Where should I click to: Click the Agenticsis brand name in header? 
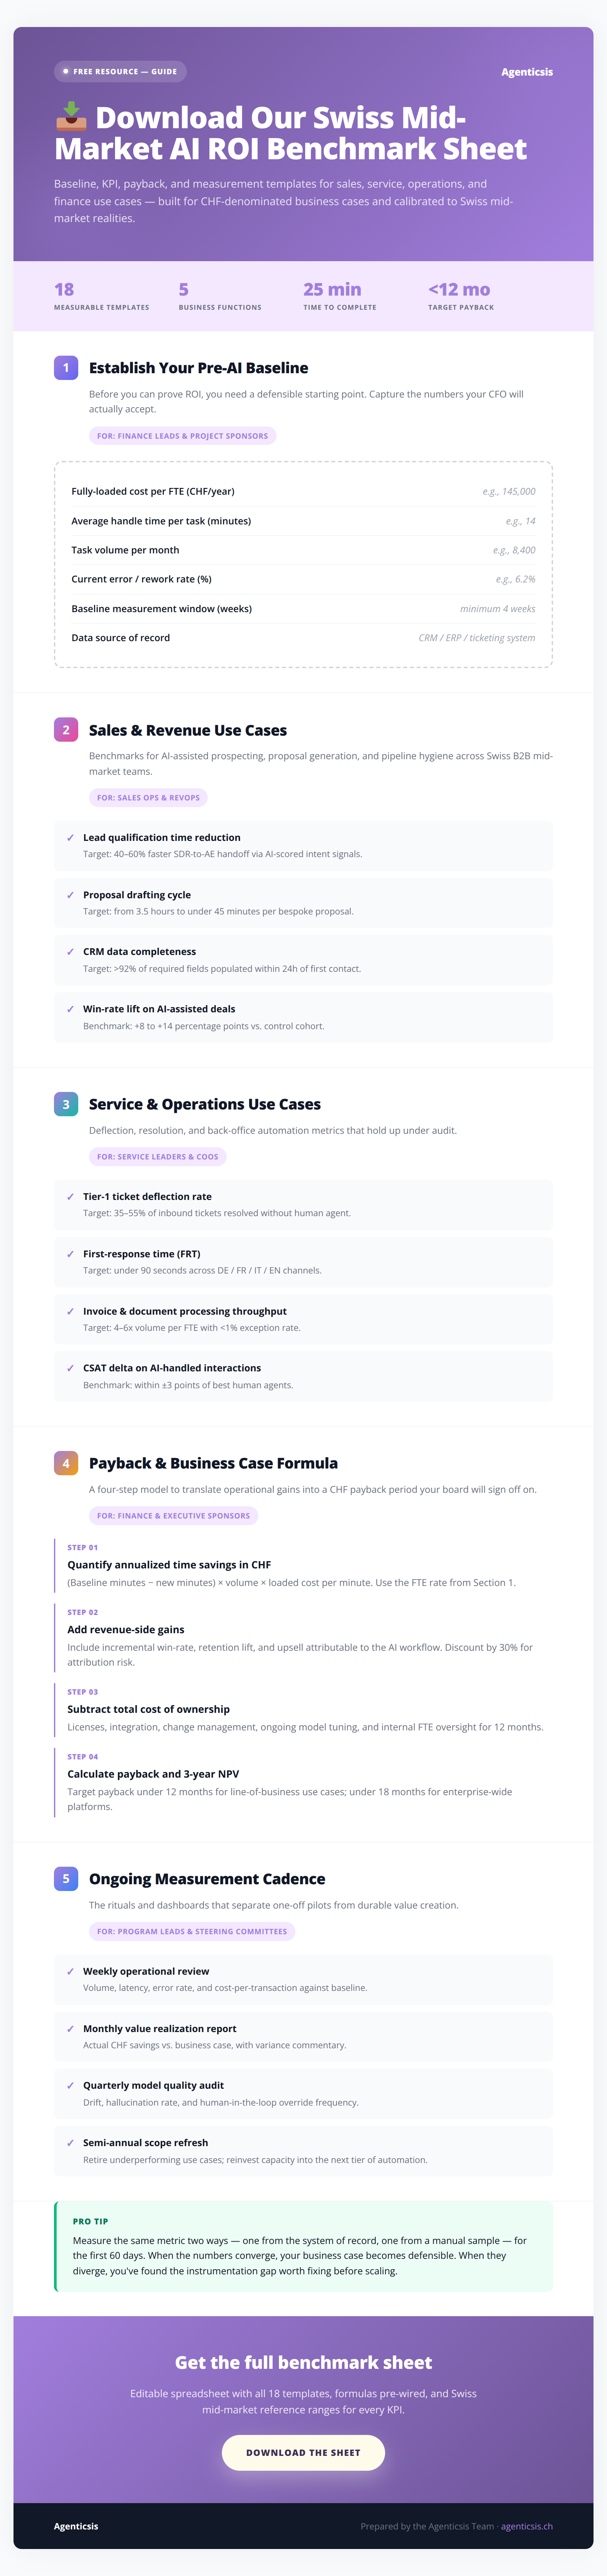click(527, 72)
